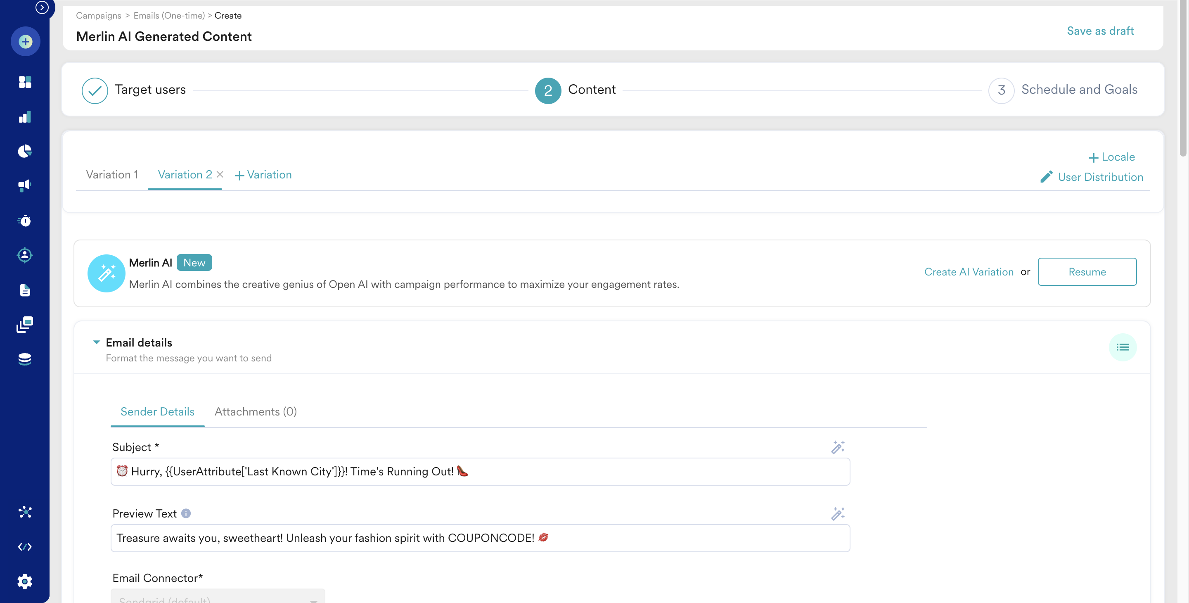Viewport: 1189px width, 603px height.
Task: Open the Attachments (0) tab
Action: (255, 411)
